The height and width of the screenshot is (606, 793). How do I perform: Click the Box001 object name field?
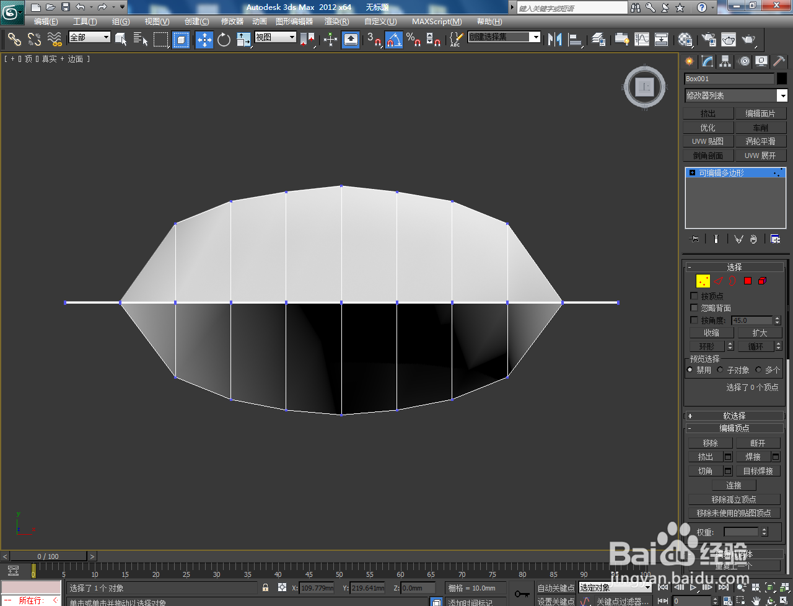click(729, 79)
